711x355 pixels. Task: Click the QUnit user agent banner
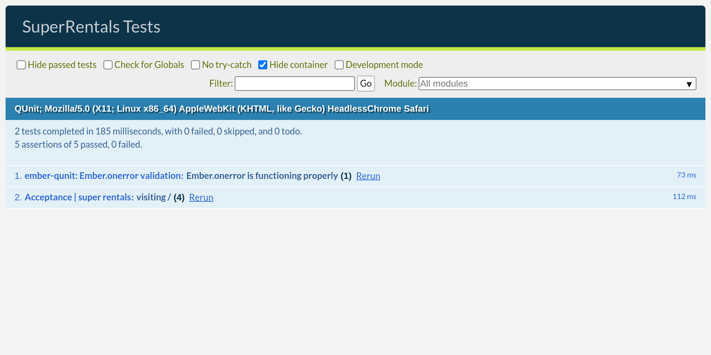point(221,109)
